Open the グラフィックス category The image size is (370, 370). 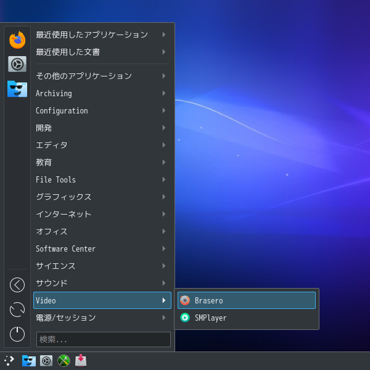pyautogui.click(x=102, y=197)
